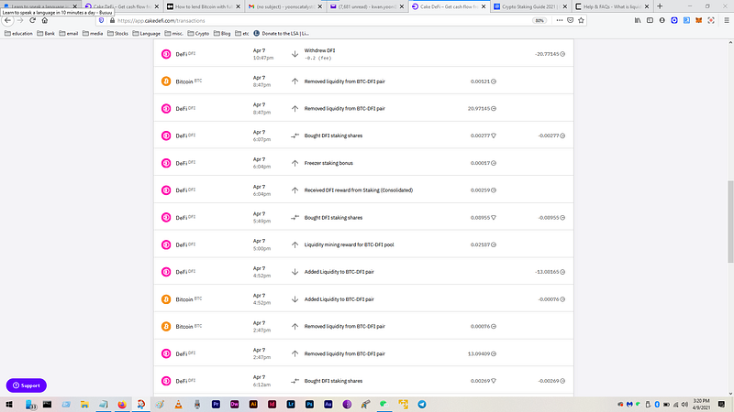734x412 pixels.
Task: Launch Firefox from the taskbar
Action: (x=122, y=404)
